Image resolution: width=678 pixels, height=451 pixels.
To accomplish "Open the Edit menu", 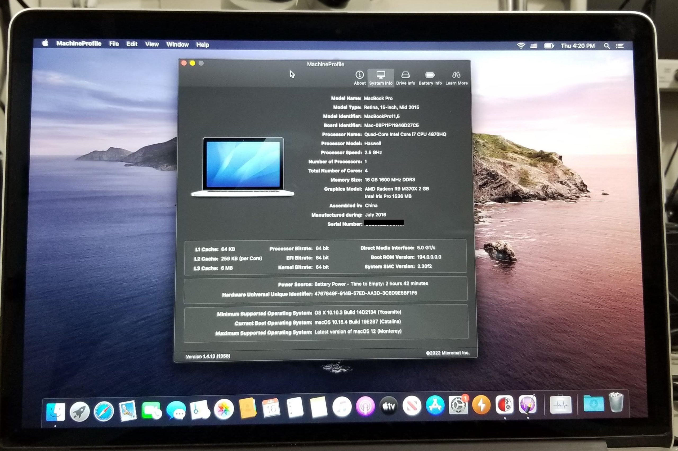I will (x=132, y=44).
